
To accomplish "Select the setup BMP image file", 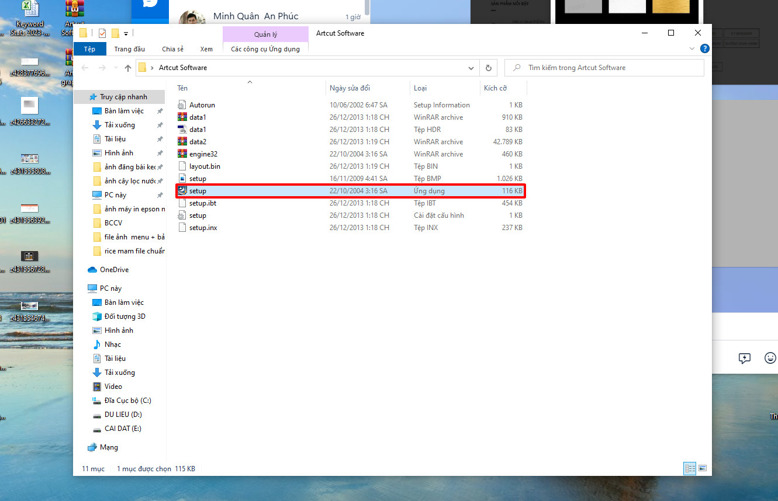I will (351, 179).
